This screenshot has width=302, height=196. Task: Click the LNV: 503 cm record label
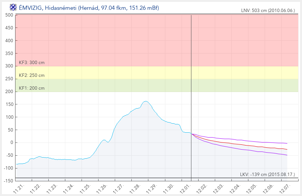(x=268, y=11)
